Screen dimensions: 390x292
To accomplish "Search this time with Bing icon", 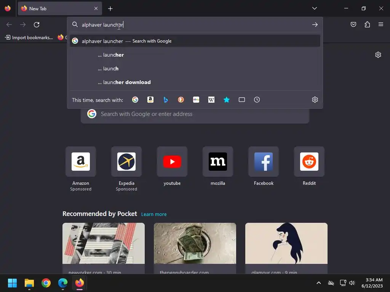I will click(166, 100).
